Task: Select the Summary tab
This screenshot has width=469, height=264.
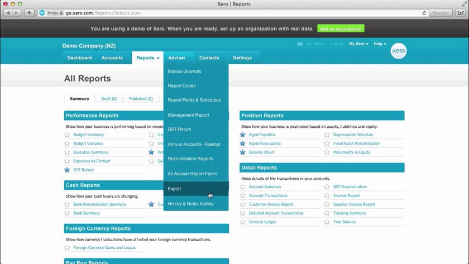Action: tap(79, 99)
